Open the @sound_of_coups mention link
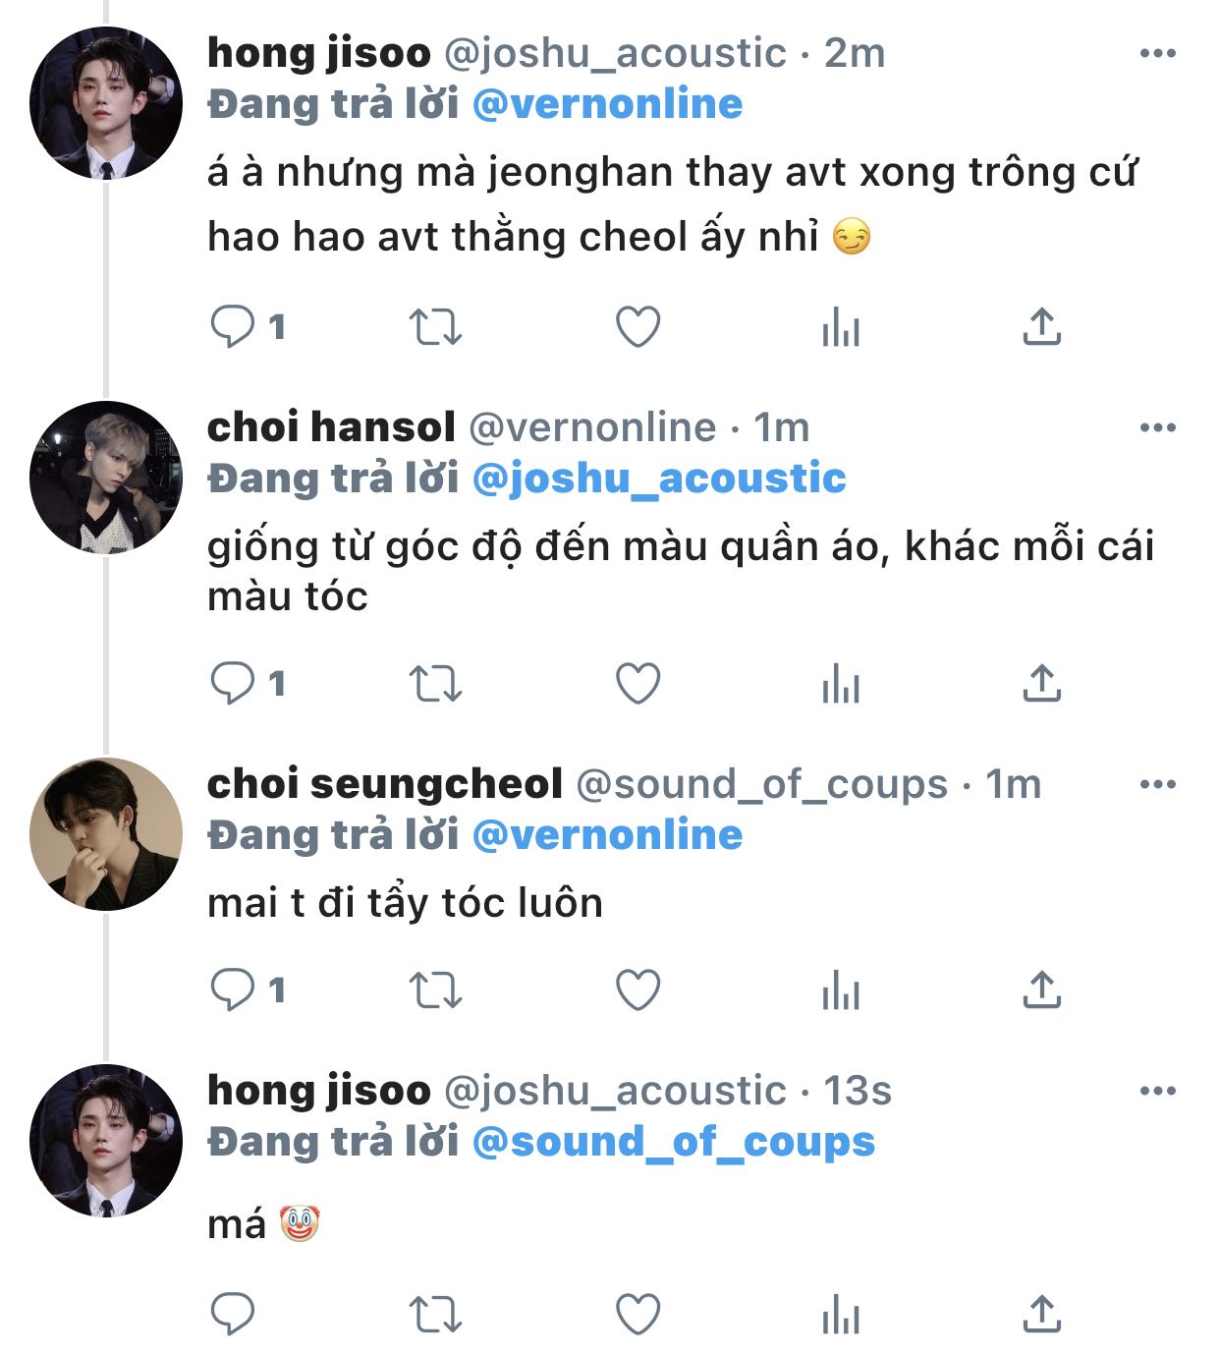This screenshot has width=1220, height=1356. (673, 1142)
